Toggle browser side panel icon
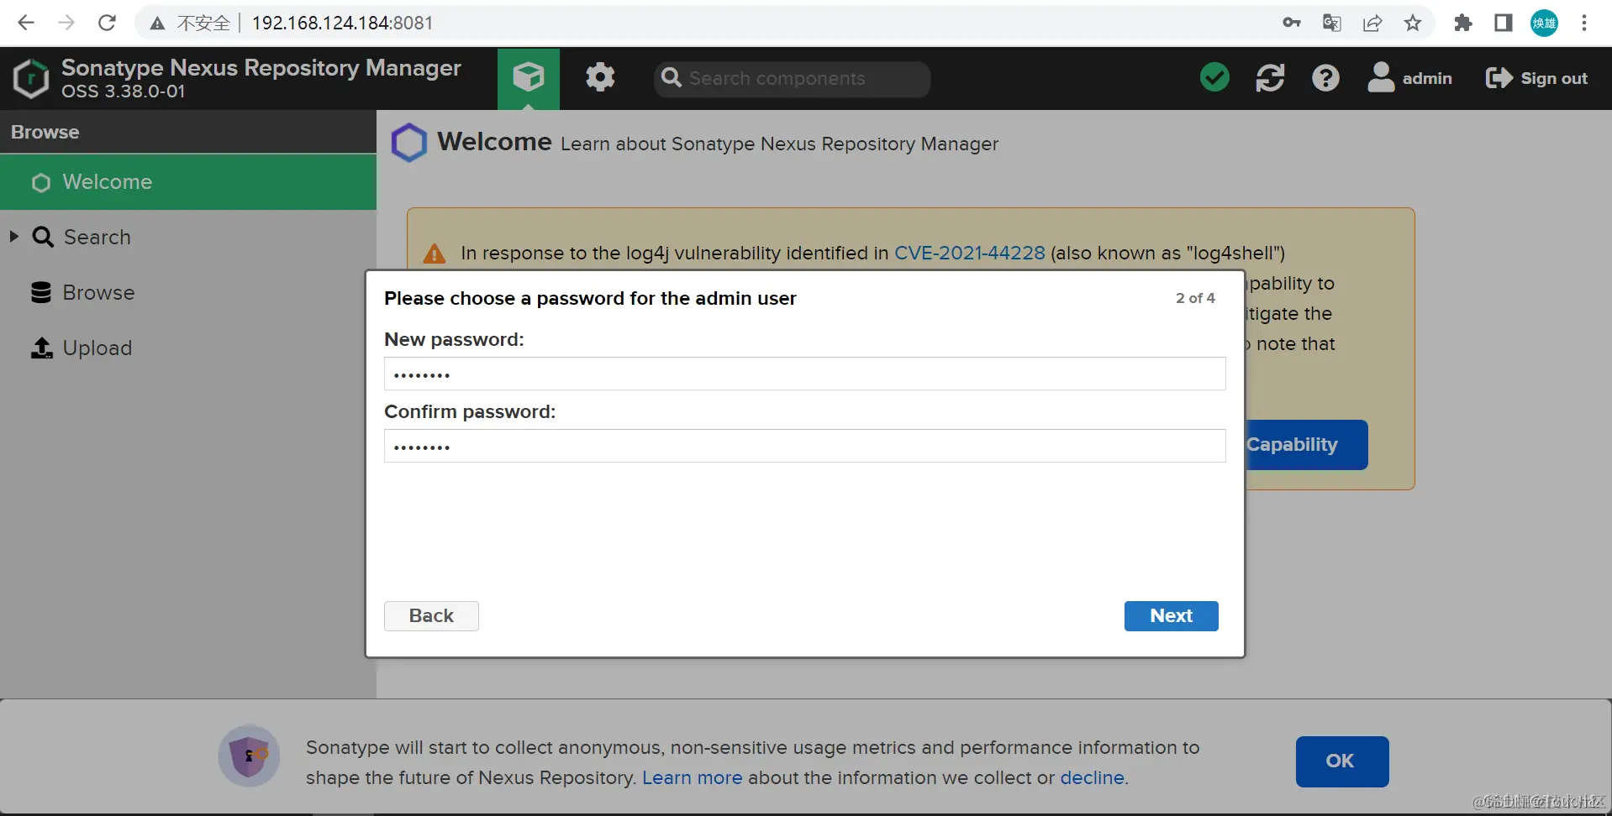The image size is (1612, 816). [x=1504, y=23]
